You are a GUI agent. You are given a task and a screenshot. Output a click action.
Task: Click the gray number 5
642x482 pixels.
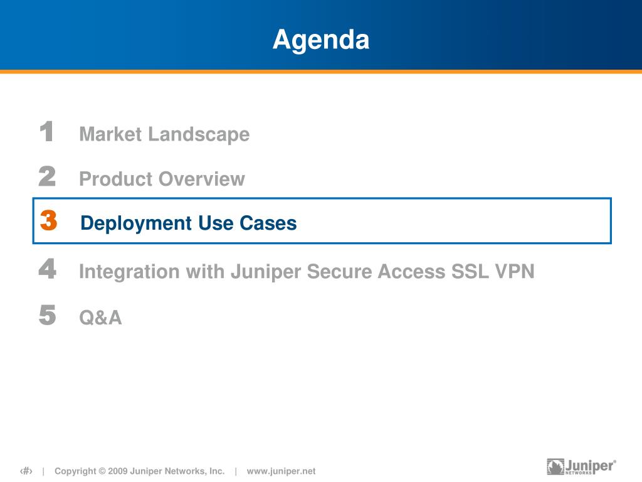[x=48, y=315]
